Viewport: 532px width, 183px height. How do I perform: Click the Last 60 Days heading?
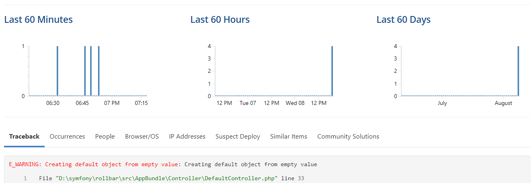click(403, 20)
